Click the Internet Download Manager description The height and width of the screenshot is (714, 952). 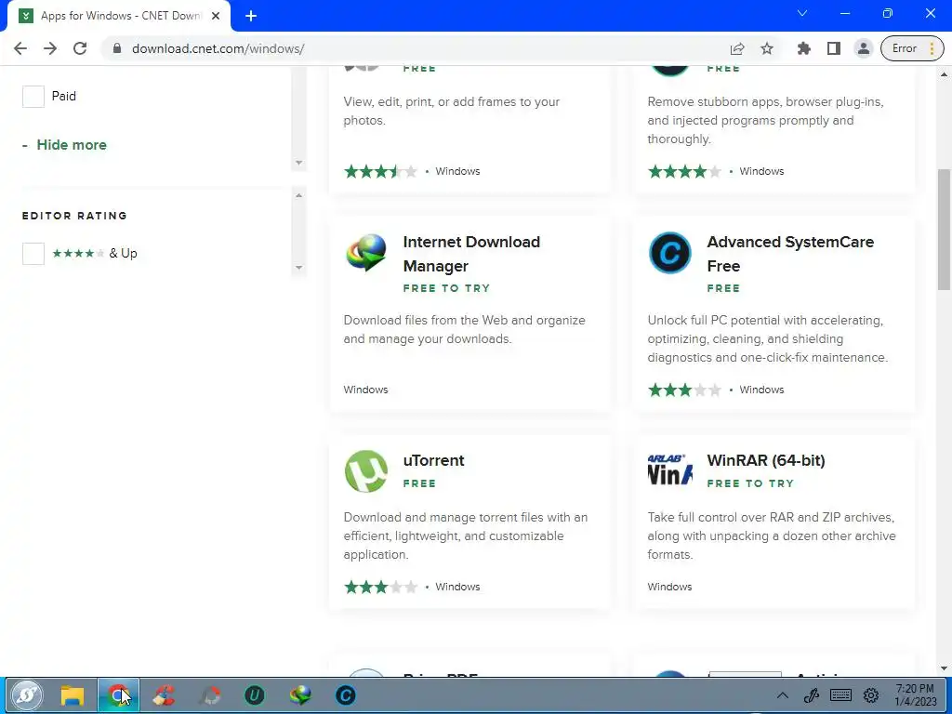coord(465,329)
